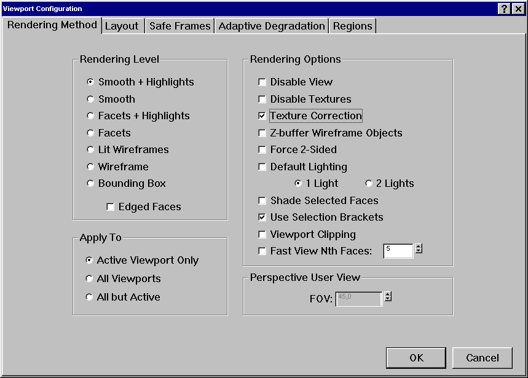This screenshot has width=528, height=378.
Task: Turn on Default Lighting checkbox
Action: [262, 167]
